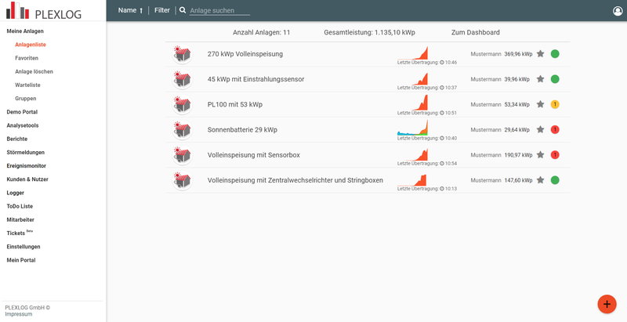Open ToDo Liste

point(20,206)
